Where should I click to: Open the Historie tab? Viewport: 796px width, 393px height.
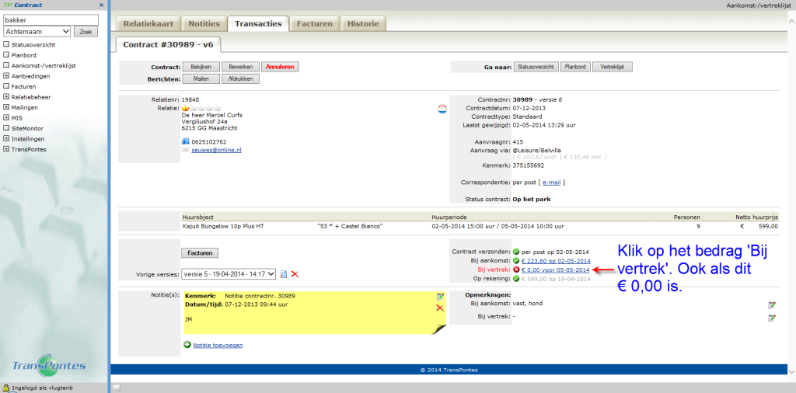[x=363, y=23]
